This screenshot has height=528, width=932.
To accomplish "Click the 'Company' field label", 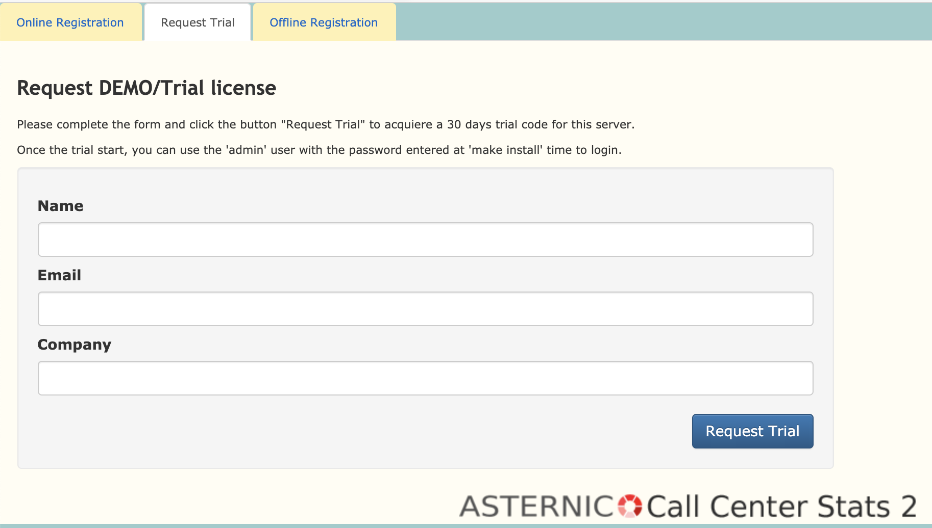I will click(x=75, y=345).
